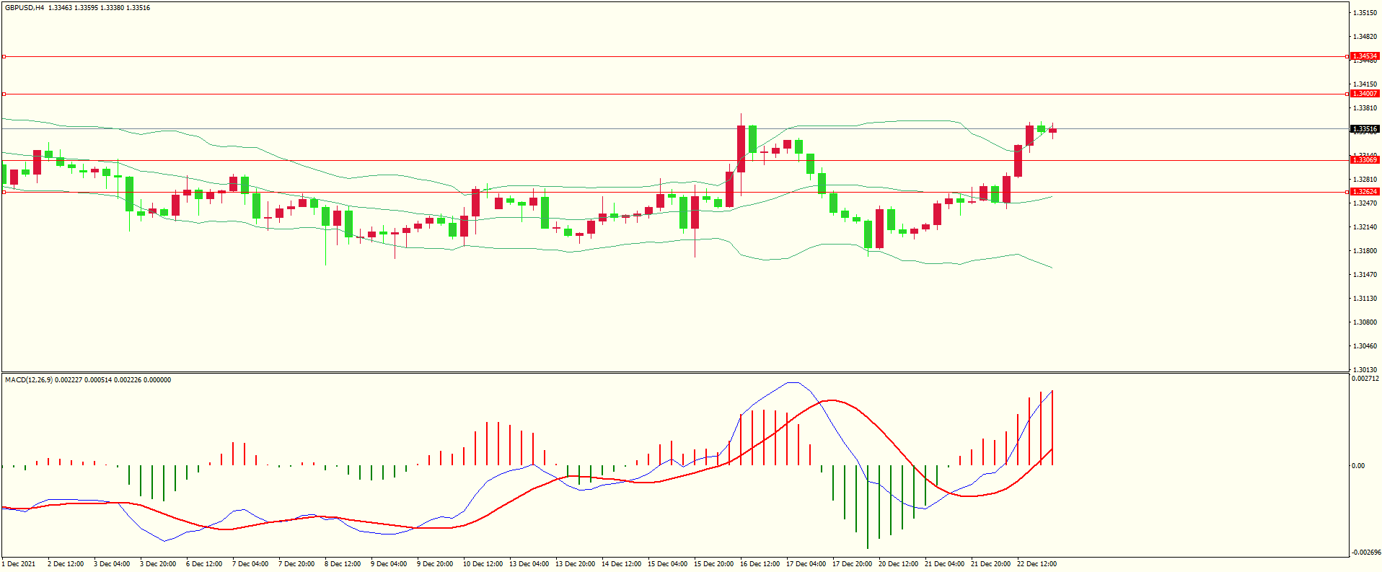1382x572 pixels.
Task: Click the 1.32470 price axis label
Action: (1365, 203)
